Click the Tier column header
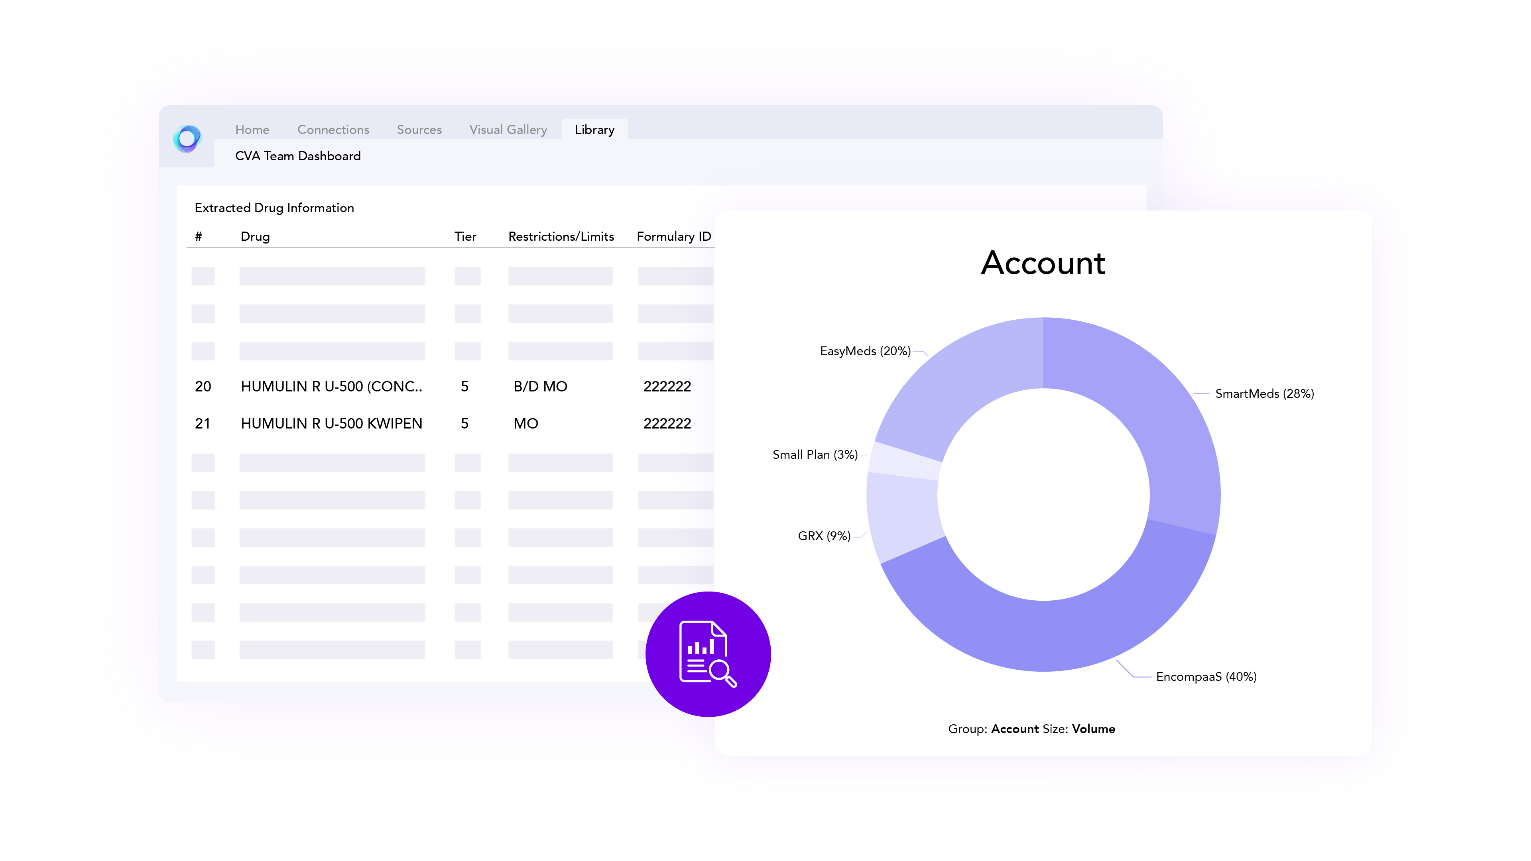The image size is (1531, 861). coord(465,236)
